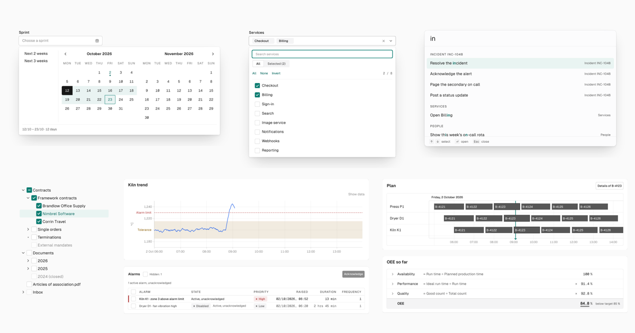The image size is (635, 333).
Task: Check the Reporting service
Action: (x=257, y=150)
